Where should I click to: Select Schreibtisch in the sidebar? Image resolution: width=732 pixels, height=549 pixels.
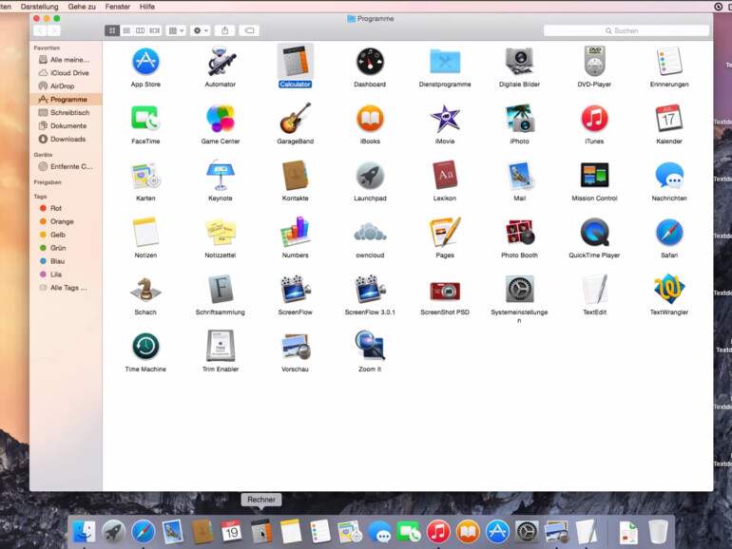tap(66, 112)
